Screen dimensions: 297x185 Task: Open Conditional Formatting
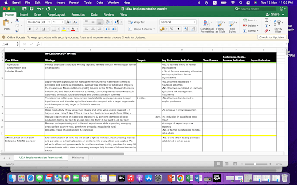(207, 26)
